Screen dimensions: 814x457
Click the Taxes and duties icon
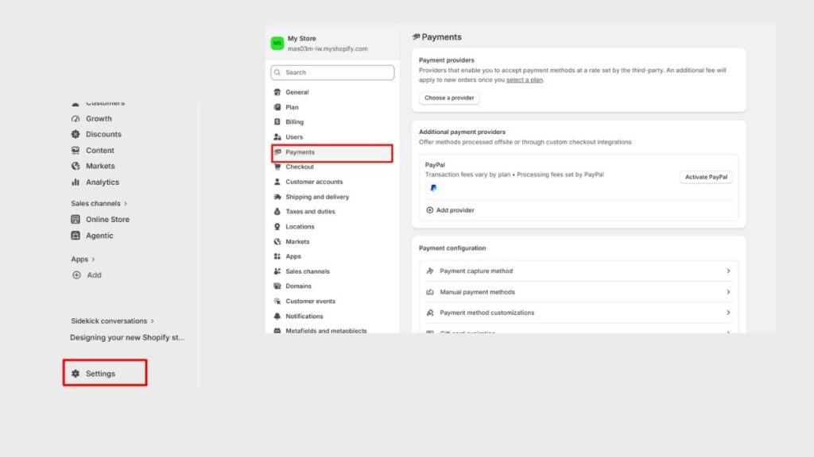(x=277, y=211)
